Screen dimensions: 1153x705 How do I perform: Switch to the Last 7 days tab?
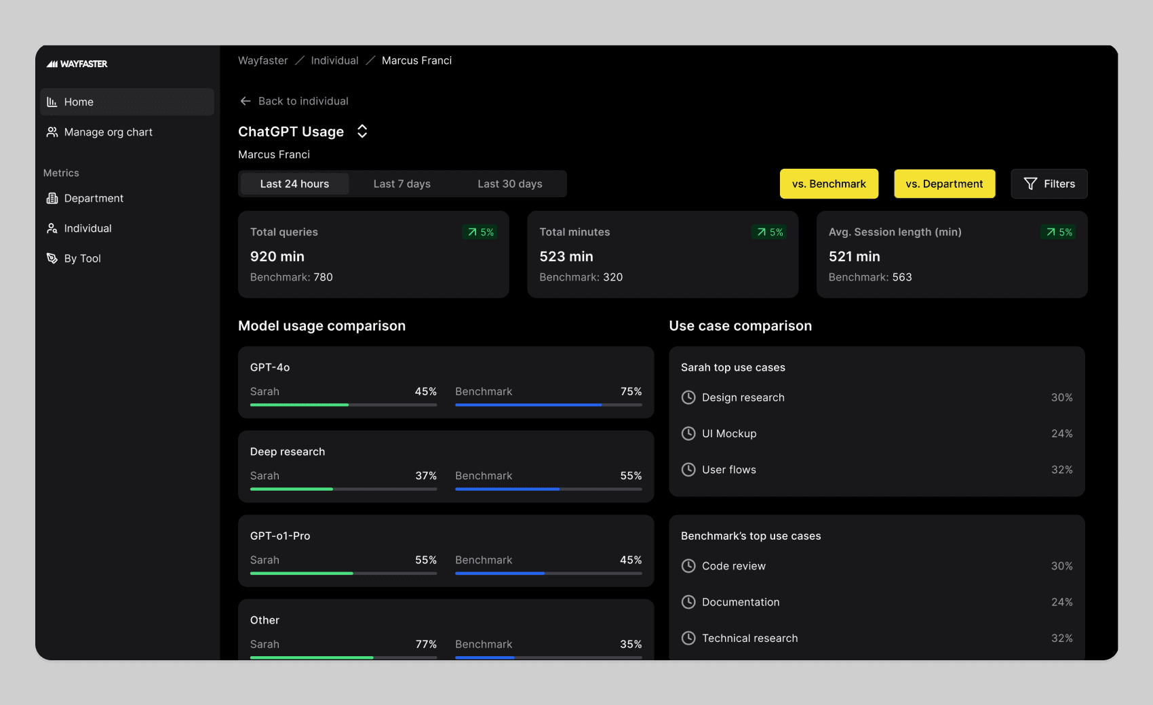click(x=402, y=184)
